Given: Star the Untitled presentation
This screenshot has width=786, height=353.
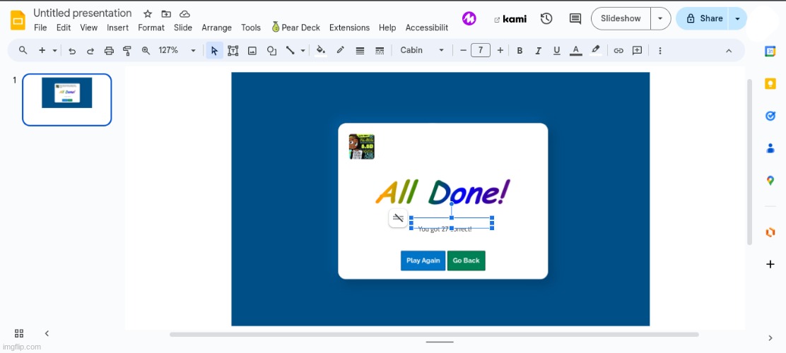Looking at the screenshot, I should (147, 14).
